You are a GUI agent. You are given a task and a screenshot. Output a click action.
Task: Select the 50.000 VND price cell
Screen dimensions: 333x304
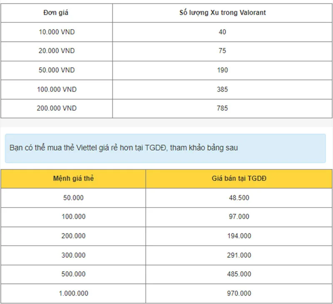click(57, 70)
